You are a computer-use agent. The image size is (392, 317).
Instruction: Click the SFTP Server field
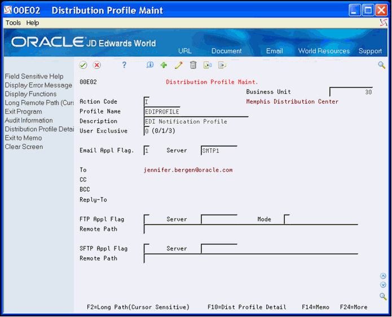coord(219,249)
